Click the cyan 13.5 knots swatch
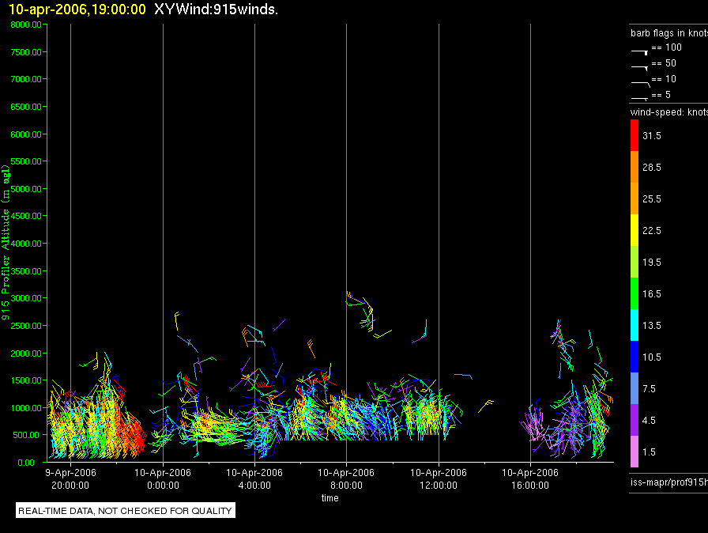This screenshot has width=708, height=533. (x=635, y=325)
